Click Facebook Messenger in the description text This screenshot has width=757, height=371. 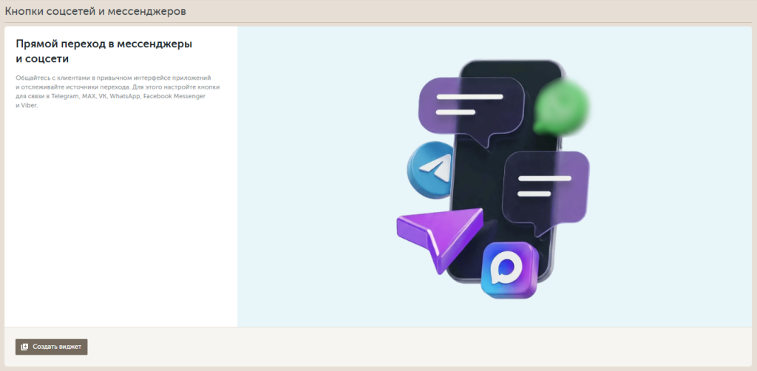(x=174, y=96)
